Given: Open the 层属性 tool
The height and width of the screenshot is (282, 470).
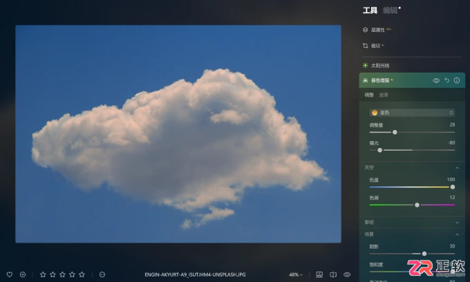Looking at the screenshot, I should tap(377, 30).
